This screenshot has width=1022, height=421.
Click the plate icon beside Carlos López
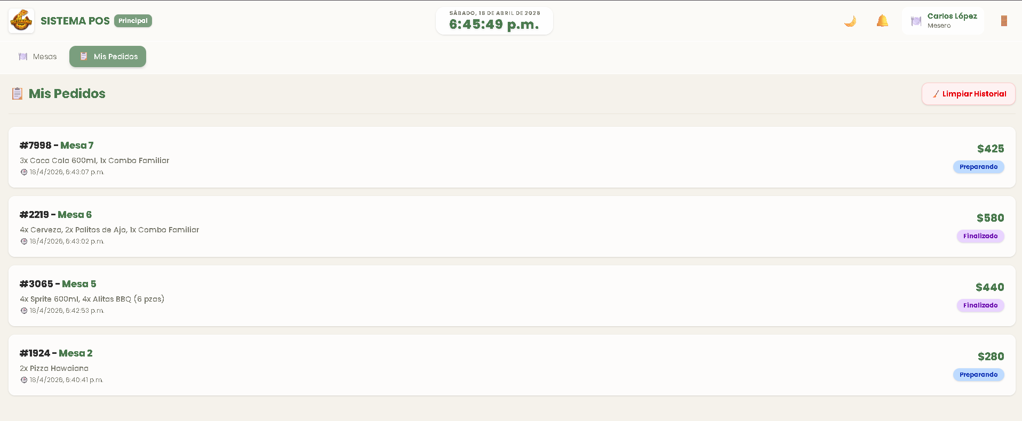click(x=916, y=21)
